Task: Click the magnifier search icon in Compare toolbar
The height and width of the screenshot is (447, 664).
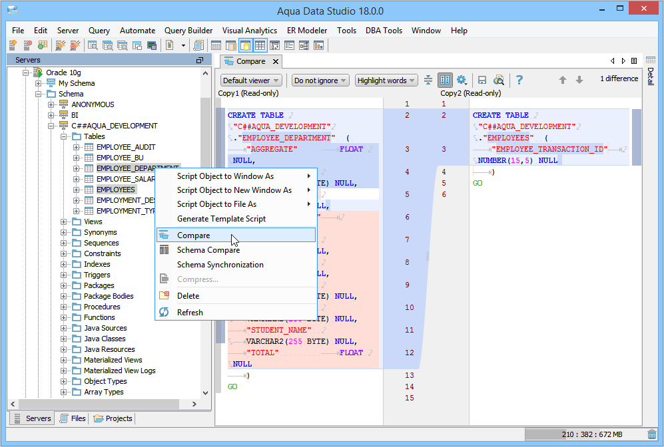Action: pos(498,80)
